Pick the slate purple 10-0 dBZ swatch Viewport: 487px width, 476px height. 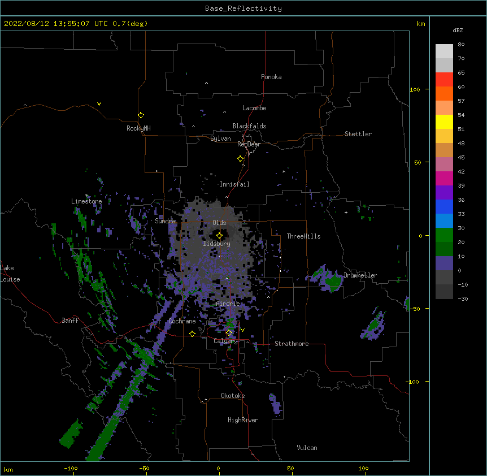(x=444, y=263)
